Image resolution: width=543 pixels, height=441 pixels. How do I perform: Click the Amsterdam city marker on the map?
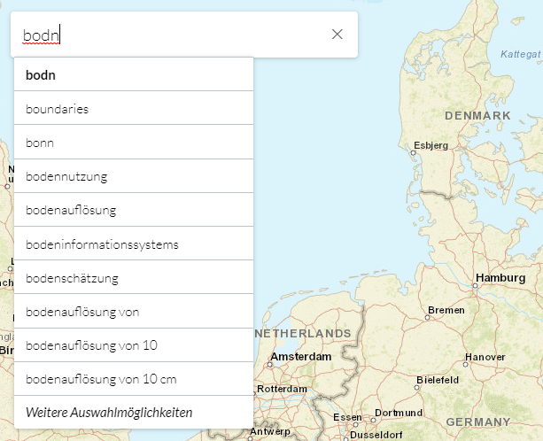pyautogui.click(x=270, y=363)
